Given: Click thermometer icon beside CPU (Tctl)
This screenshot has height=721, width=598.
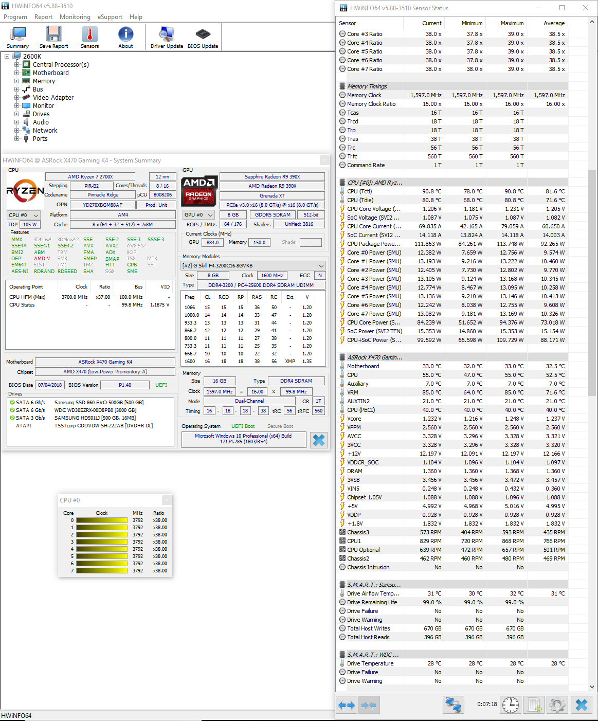Looking at the screenshot, I should click(x=342, y=191).
